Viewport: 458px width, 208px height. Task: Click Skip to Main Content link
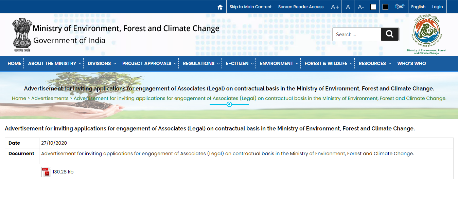(x=250, y=7)
